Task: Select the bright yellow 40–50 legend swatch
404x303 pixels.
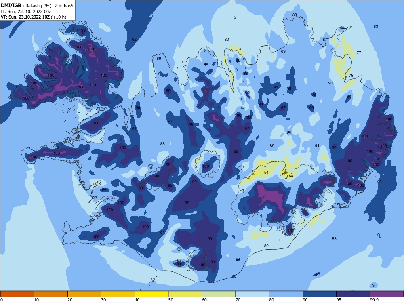Action: coord(151,294)
